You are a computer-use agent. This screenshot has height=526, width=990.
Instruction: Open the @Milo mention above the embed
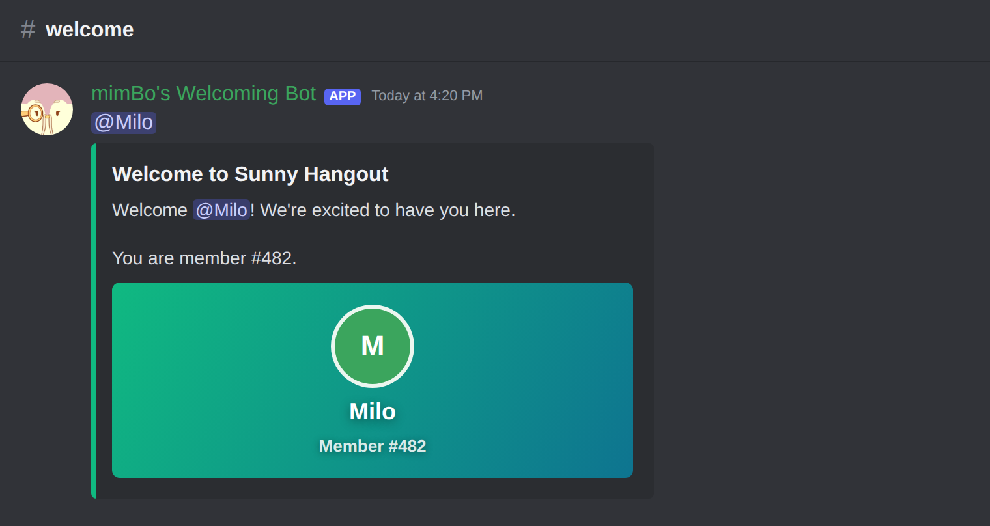pos(124,122)
